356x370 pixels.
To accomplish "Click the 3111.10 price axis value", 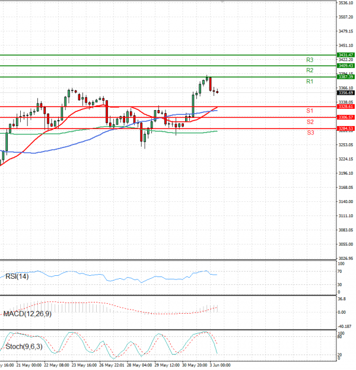I will click(x=346, y=215).
